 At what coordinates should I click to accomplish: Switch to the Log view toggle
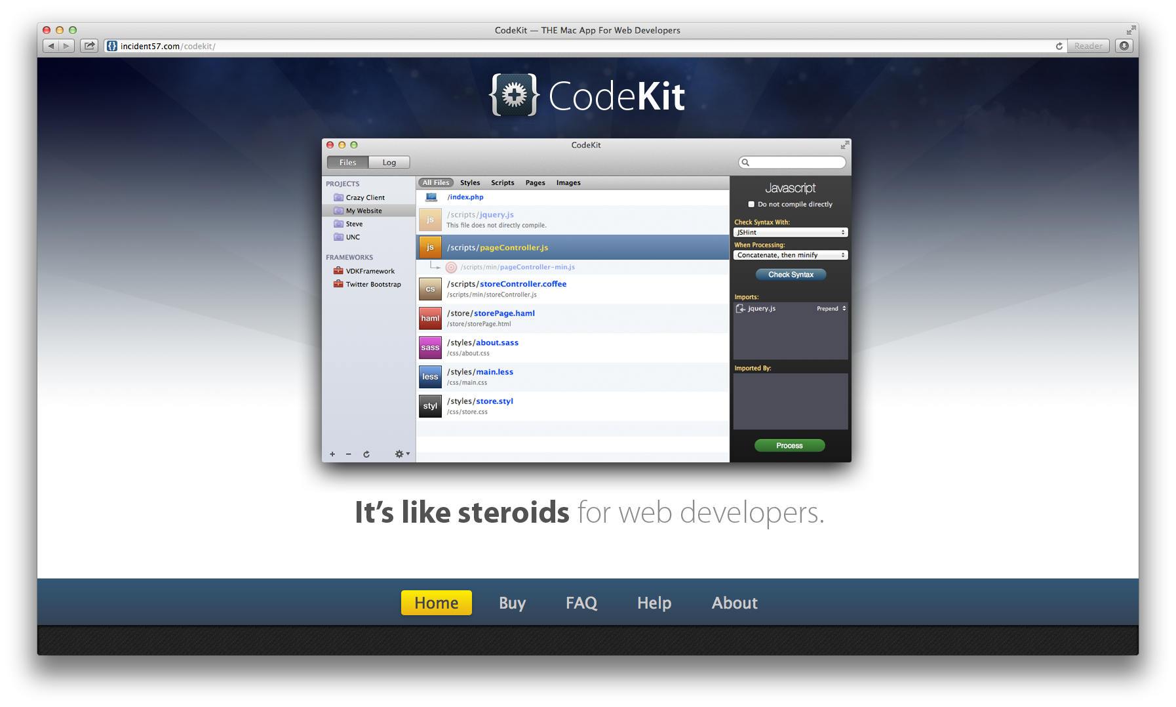click(x=389, y=163)
